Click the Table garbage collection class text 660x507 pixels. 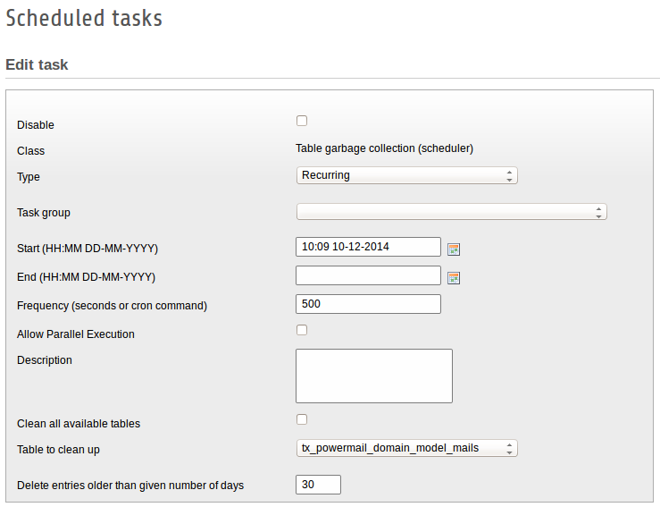(384, 148)
